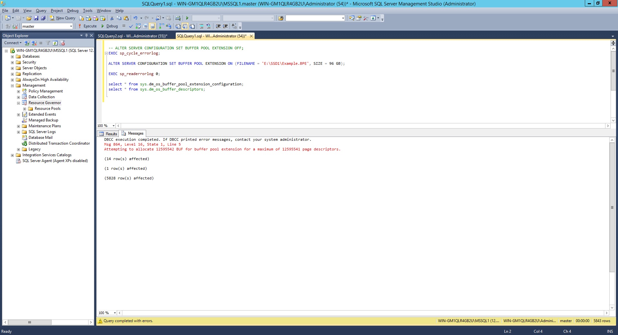The height and width of the screenshot is (335, 618).
Task: Open the Query menu
Action: pyautogui.click(x=41, y=11)
